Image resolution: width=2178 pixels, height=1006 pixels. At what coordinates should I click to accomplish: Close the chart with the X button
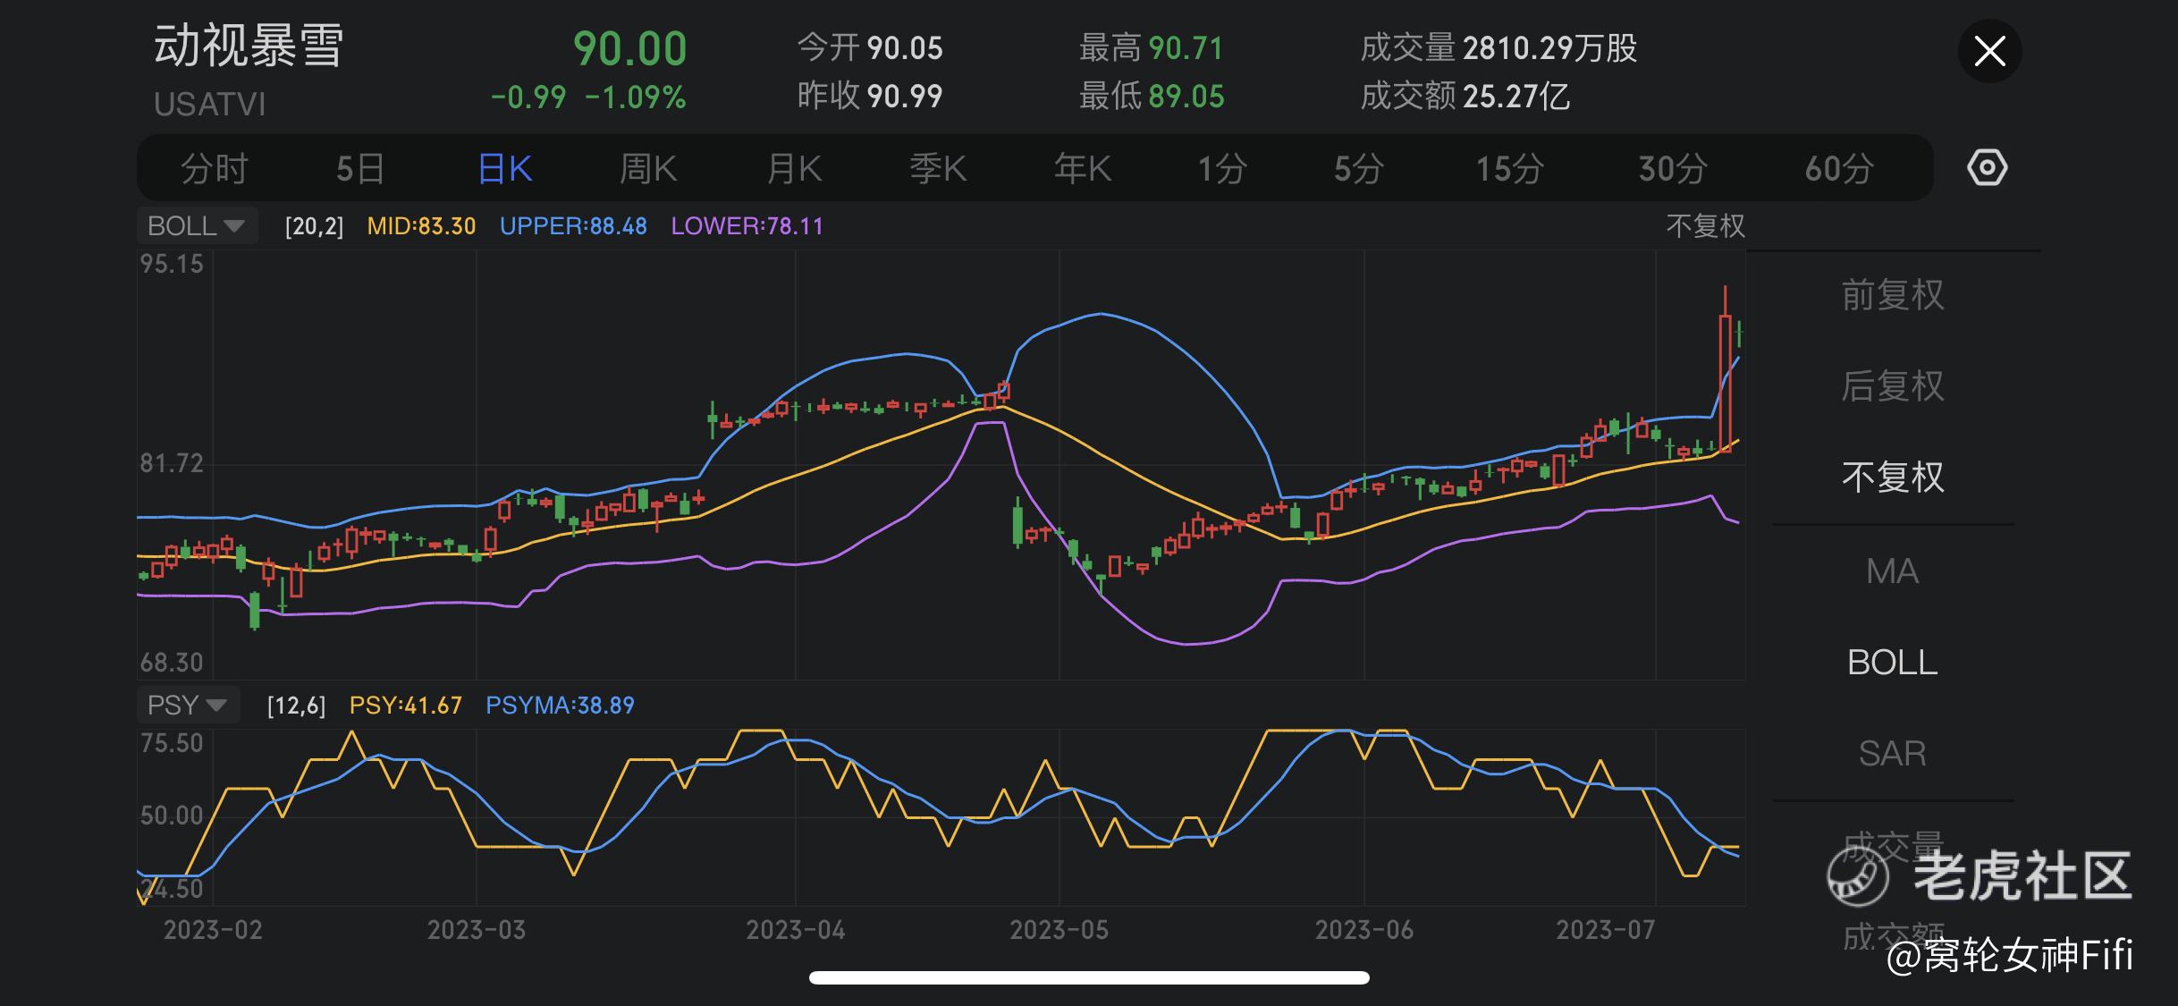1989,51
